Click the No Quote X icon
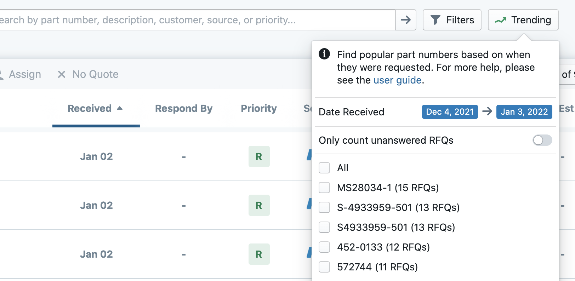Screen dimensions: 575x281 coord(62,74)
